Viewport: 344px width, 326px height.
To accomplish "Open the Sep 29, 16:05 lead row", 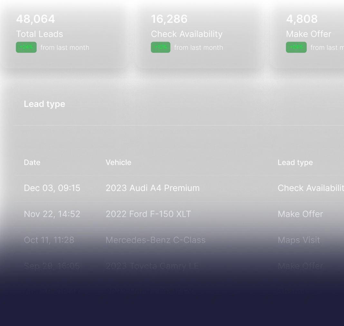I will 52,266.
